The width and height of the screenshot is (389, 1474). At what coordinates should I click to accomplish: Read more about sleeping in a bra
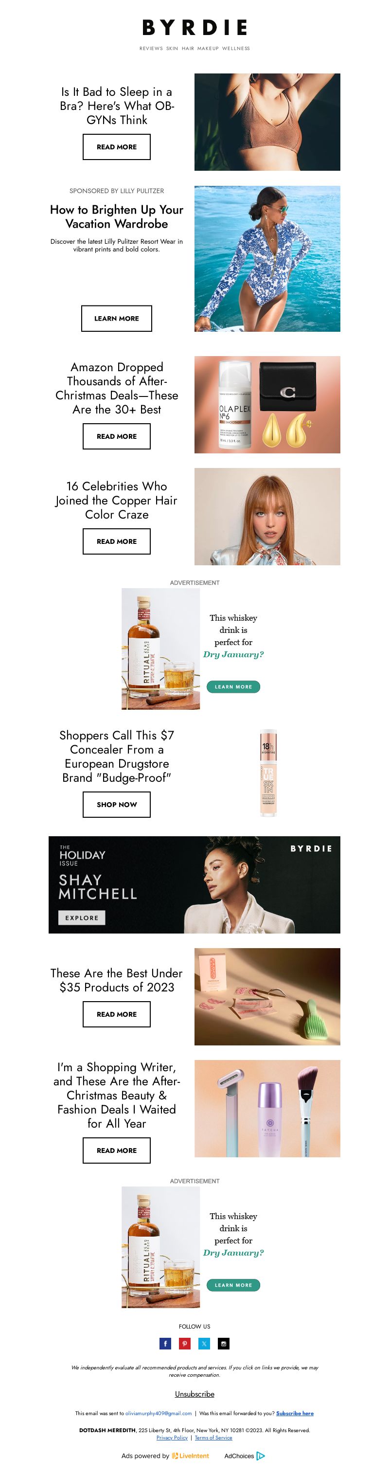point(117,147)
